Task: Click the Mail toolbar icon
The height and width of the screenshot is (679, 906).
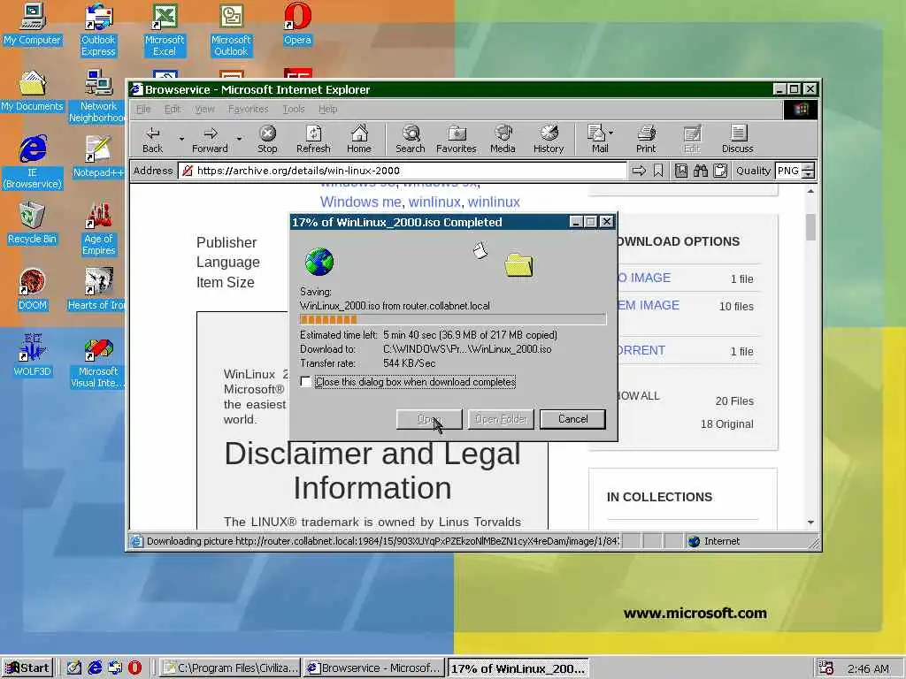Action: [597, 139]
